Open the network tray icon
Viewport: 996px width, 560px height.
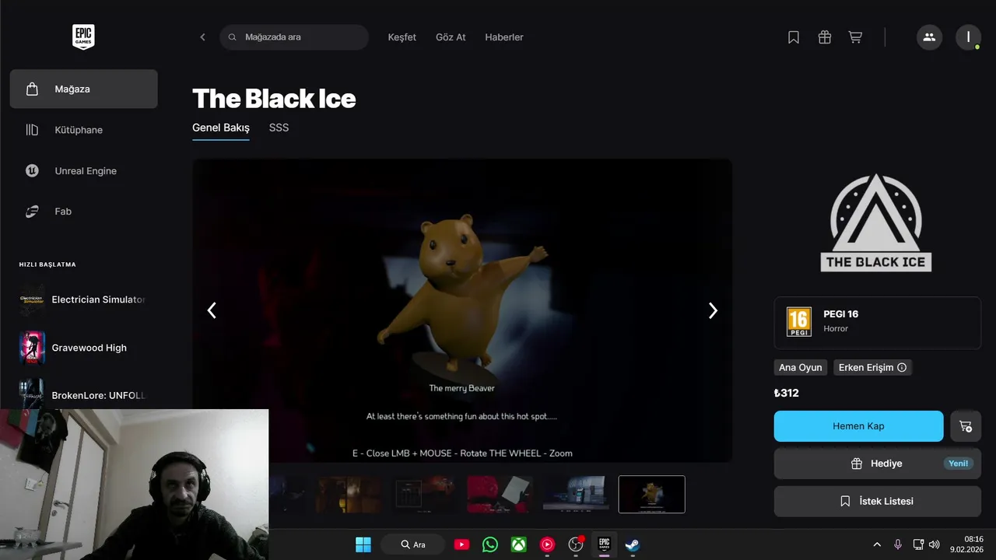(x=918, y=544)
